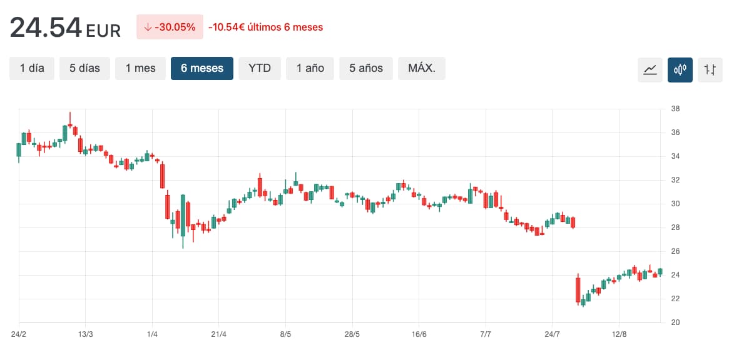Screen dimensions: 729x350
Task: Click the 20 price axis label
Action: click(x=676, y=322)
